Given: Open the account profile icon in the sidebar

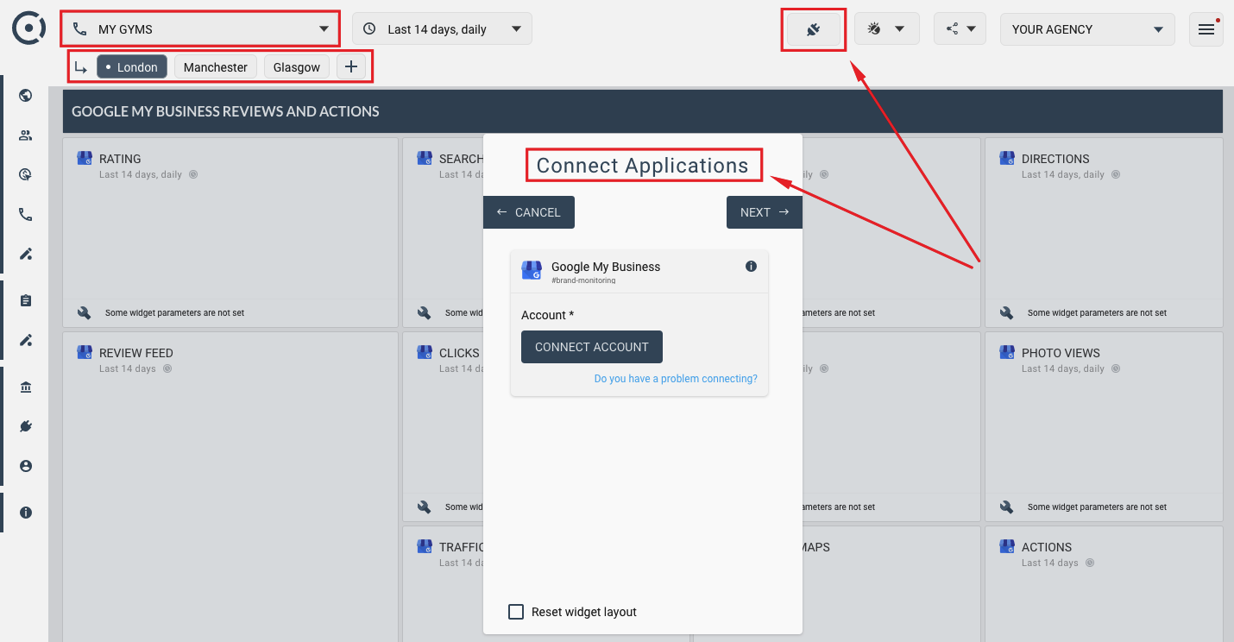Looking at the screenshot, I should pyautogui.click(x=26, y=466).
